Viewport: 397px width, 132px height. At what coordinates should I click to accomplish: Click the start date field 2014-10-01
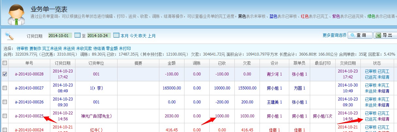(60, 35)
